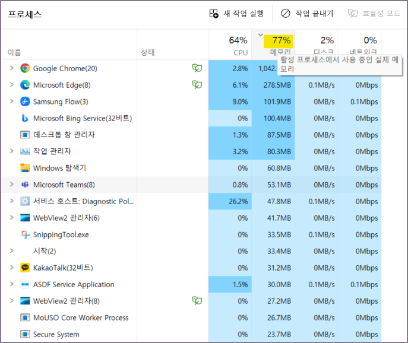408x343 pixels.
Task: Click the 6.1% CPU value cell
Action: 230,85
